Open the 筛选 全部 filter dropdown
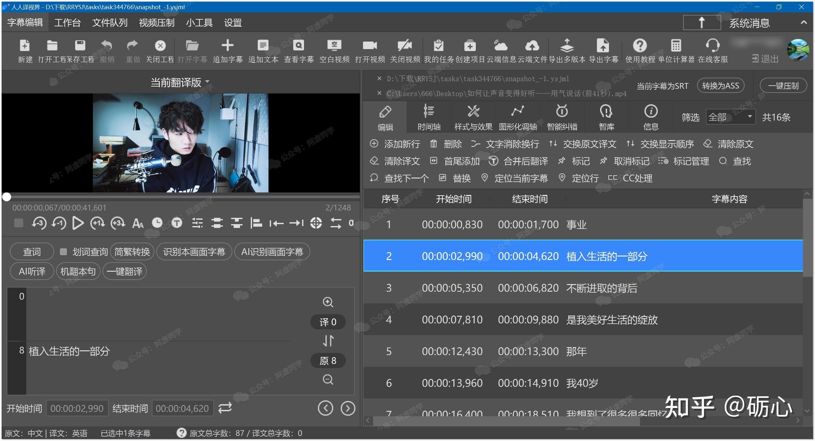This screenshot has width=815, height=441. point(730,117)
